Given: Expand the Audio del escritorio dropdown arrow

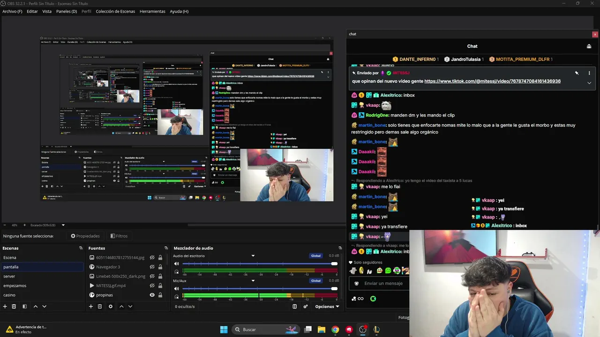Looking at the screenshot, I should [x=253, y=256].
